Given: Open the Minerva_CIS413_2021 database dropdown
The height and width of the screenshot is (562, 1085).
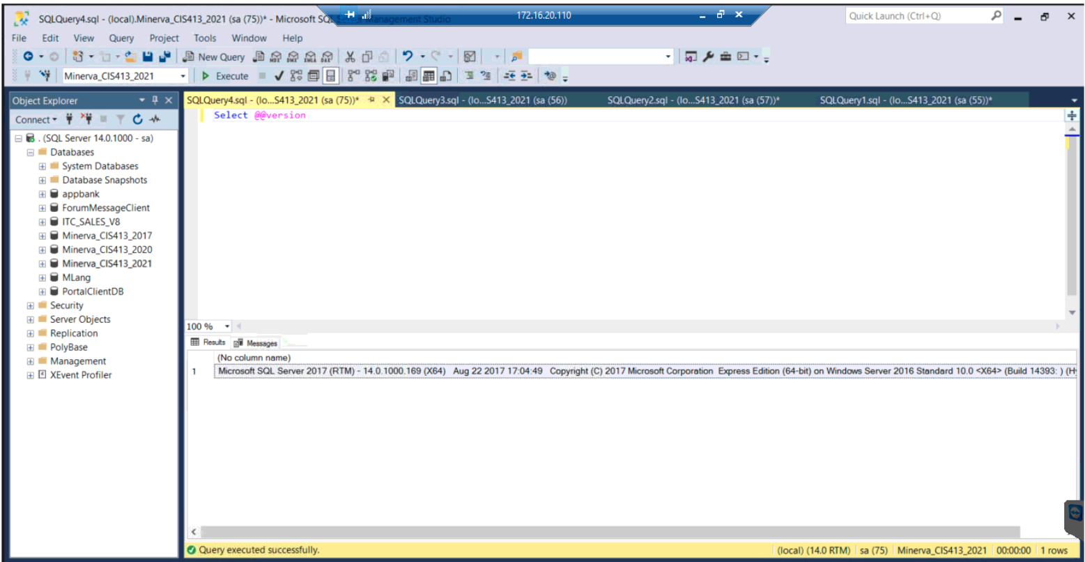Looking at the screenshot, I should pos(183,76).
